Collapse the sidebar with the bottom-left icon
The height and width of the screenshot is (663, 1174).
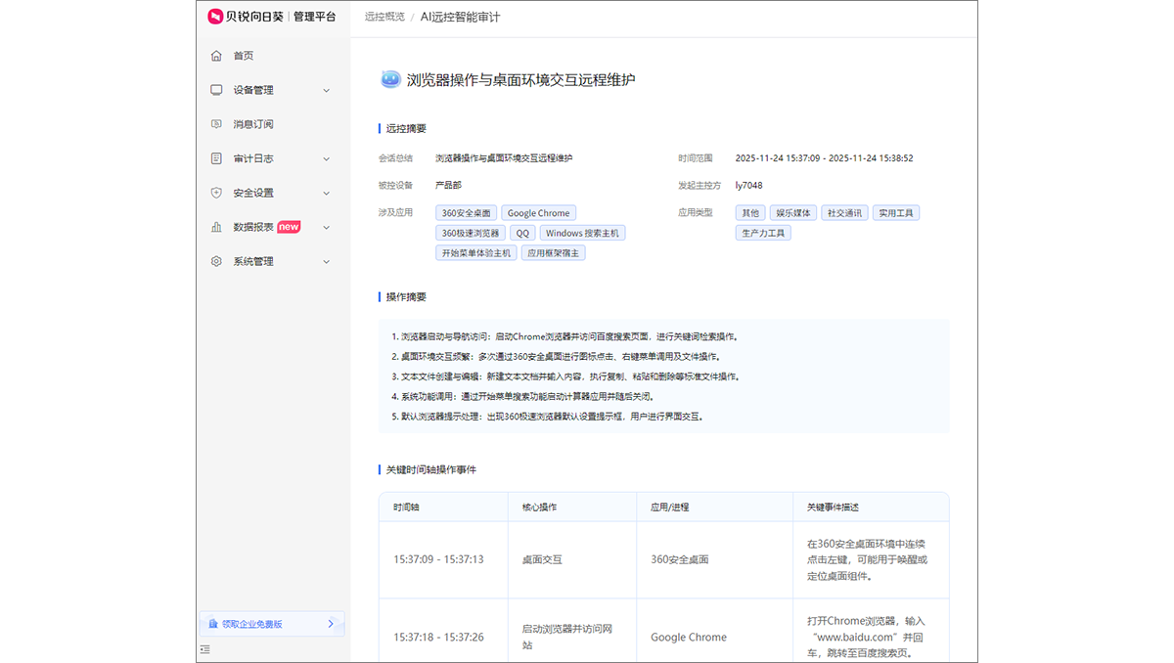pyautogui.click(x=203, y=648)
